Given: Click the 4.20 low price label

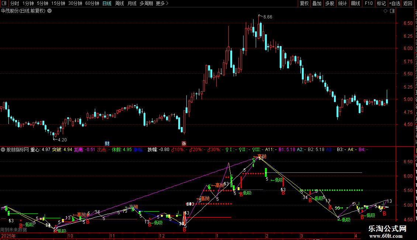Looking at the screenshot, I should pos(62,140).
